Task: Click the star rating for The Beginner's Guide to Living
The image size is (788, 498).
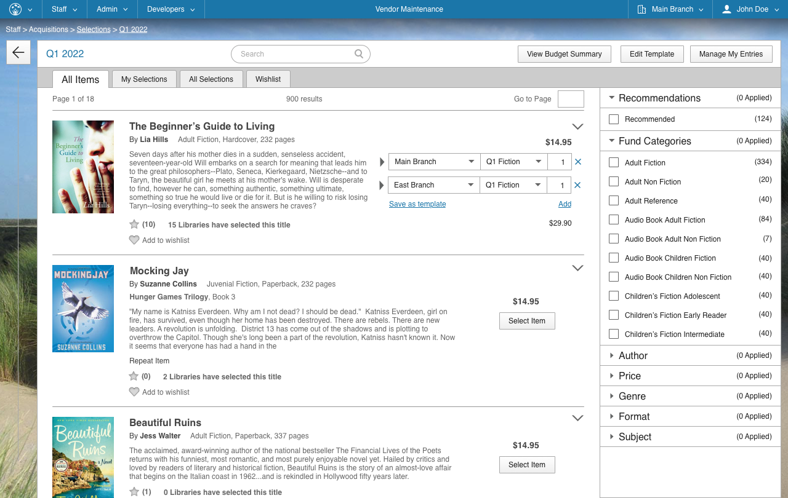Action: coord(134,224)
